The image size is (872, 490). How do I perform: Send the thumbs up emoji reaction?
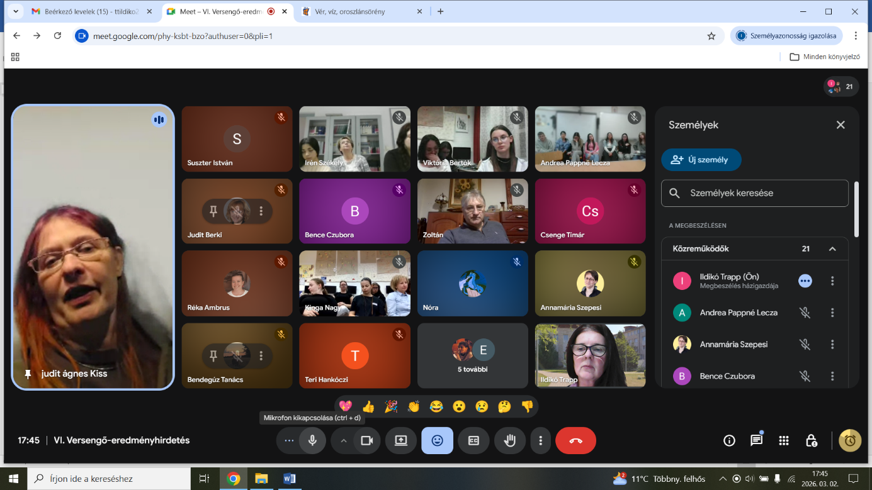(x=368, y=407)
